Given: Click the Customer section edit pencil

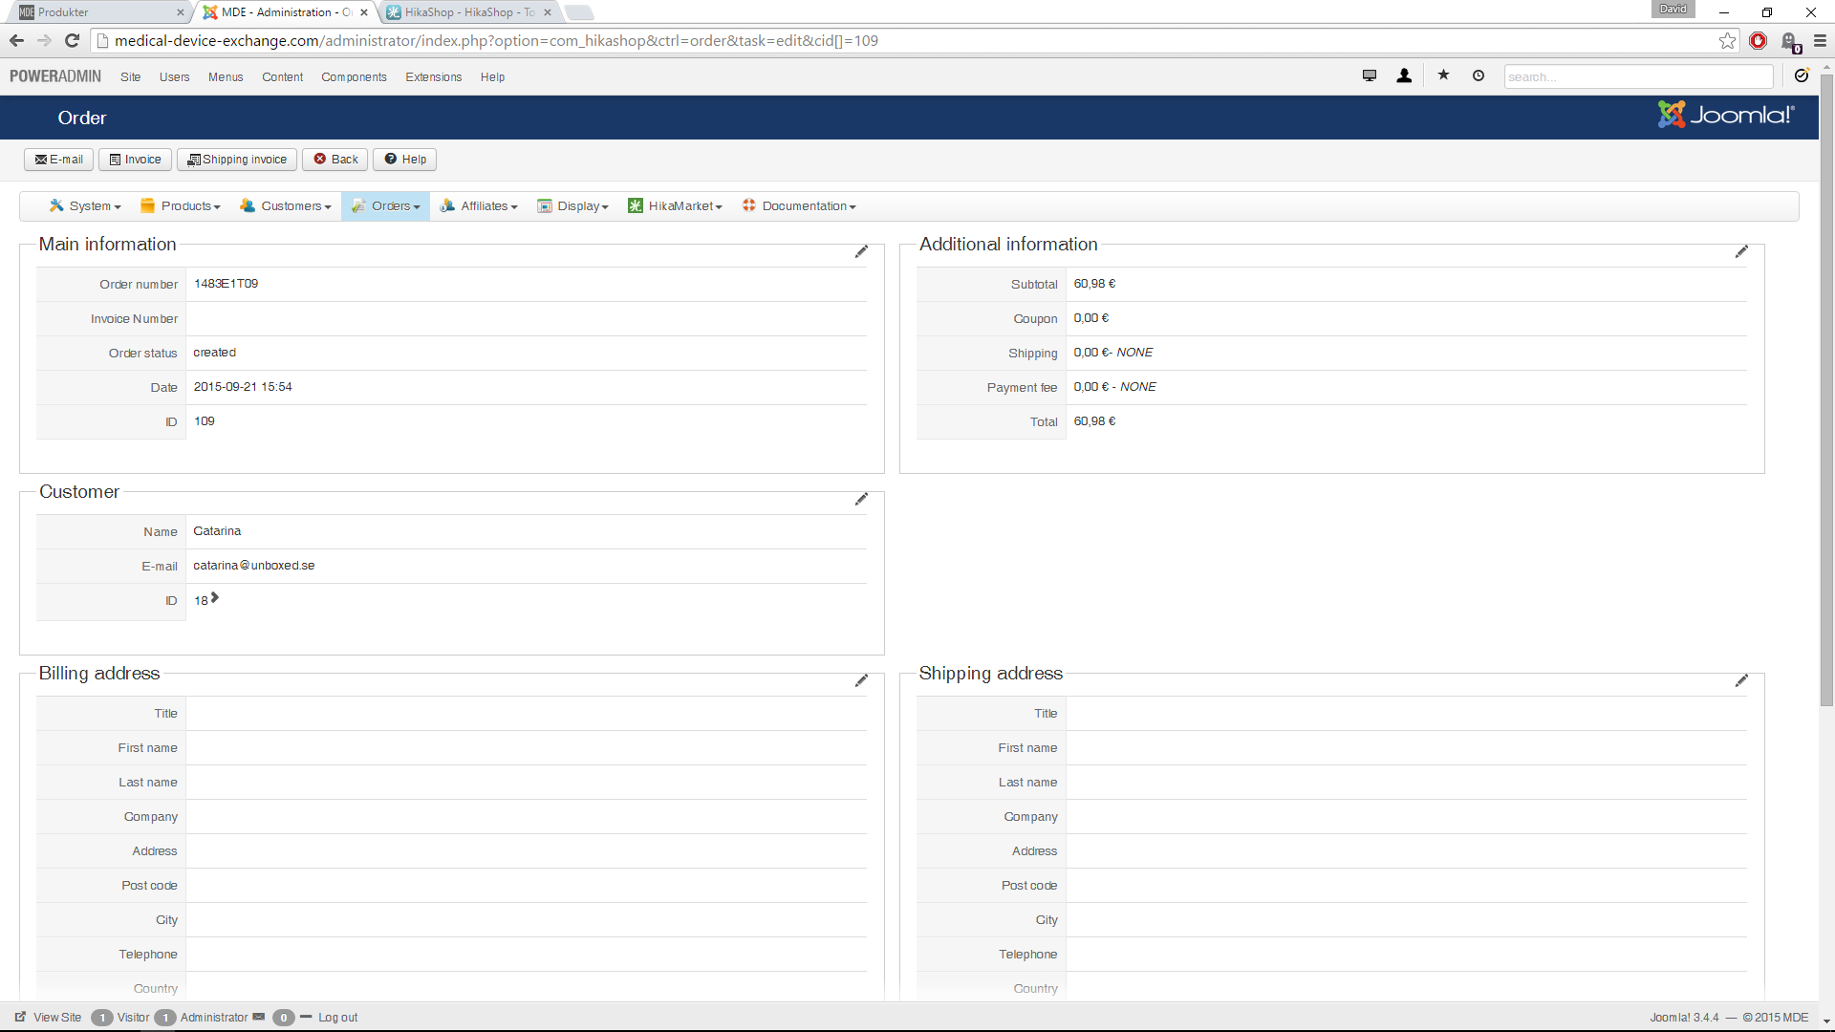Looking at the screenshot, I should 861,499.
